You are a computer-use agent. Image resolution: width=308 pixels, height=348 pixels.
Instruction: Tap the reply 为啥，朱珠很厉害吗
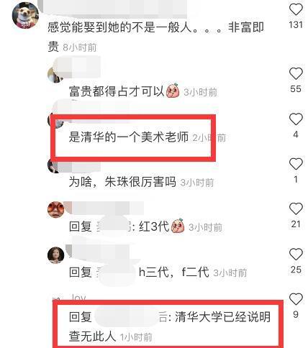click(122, 182)
